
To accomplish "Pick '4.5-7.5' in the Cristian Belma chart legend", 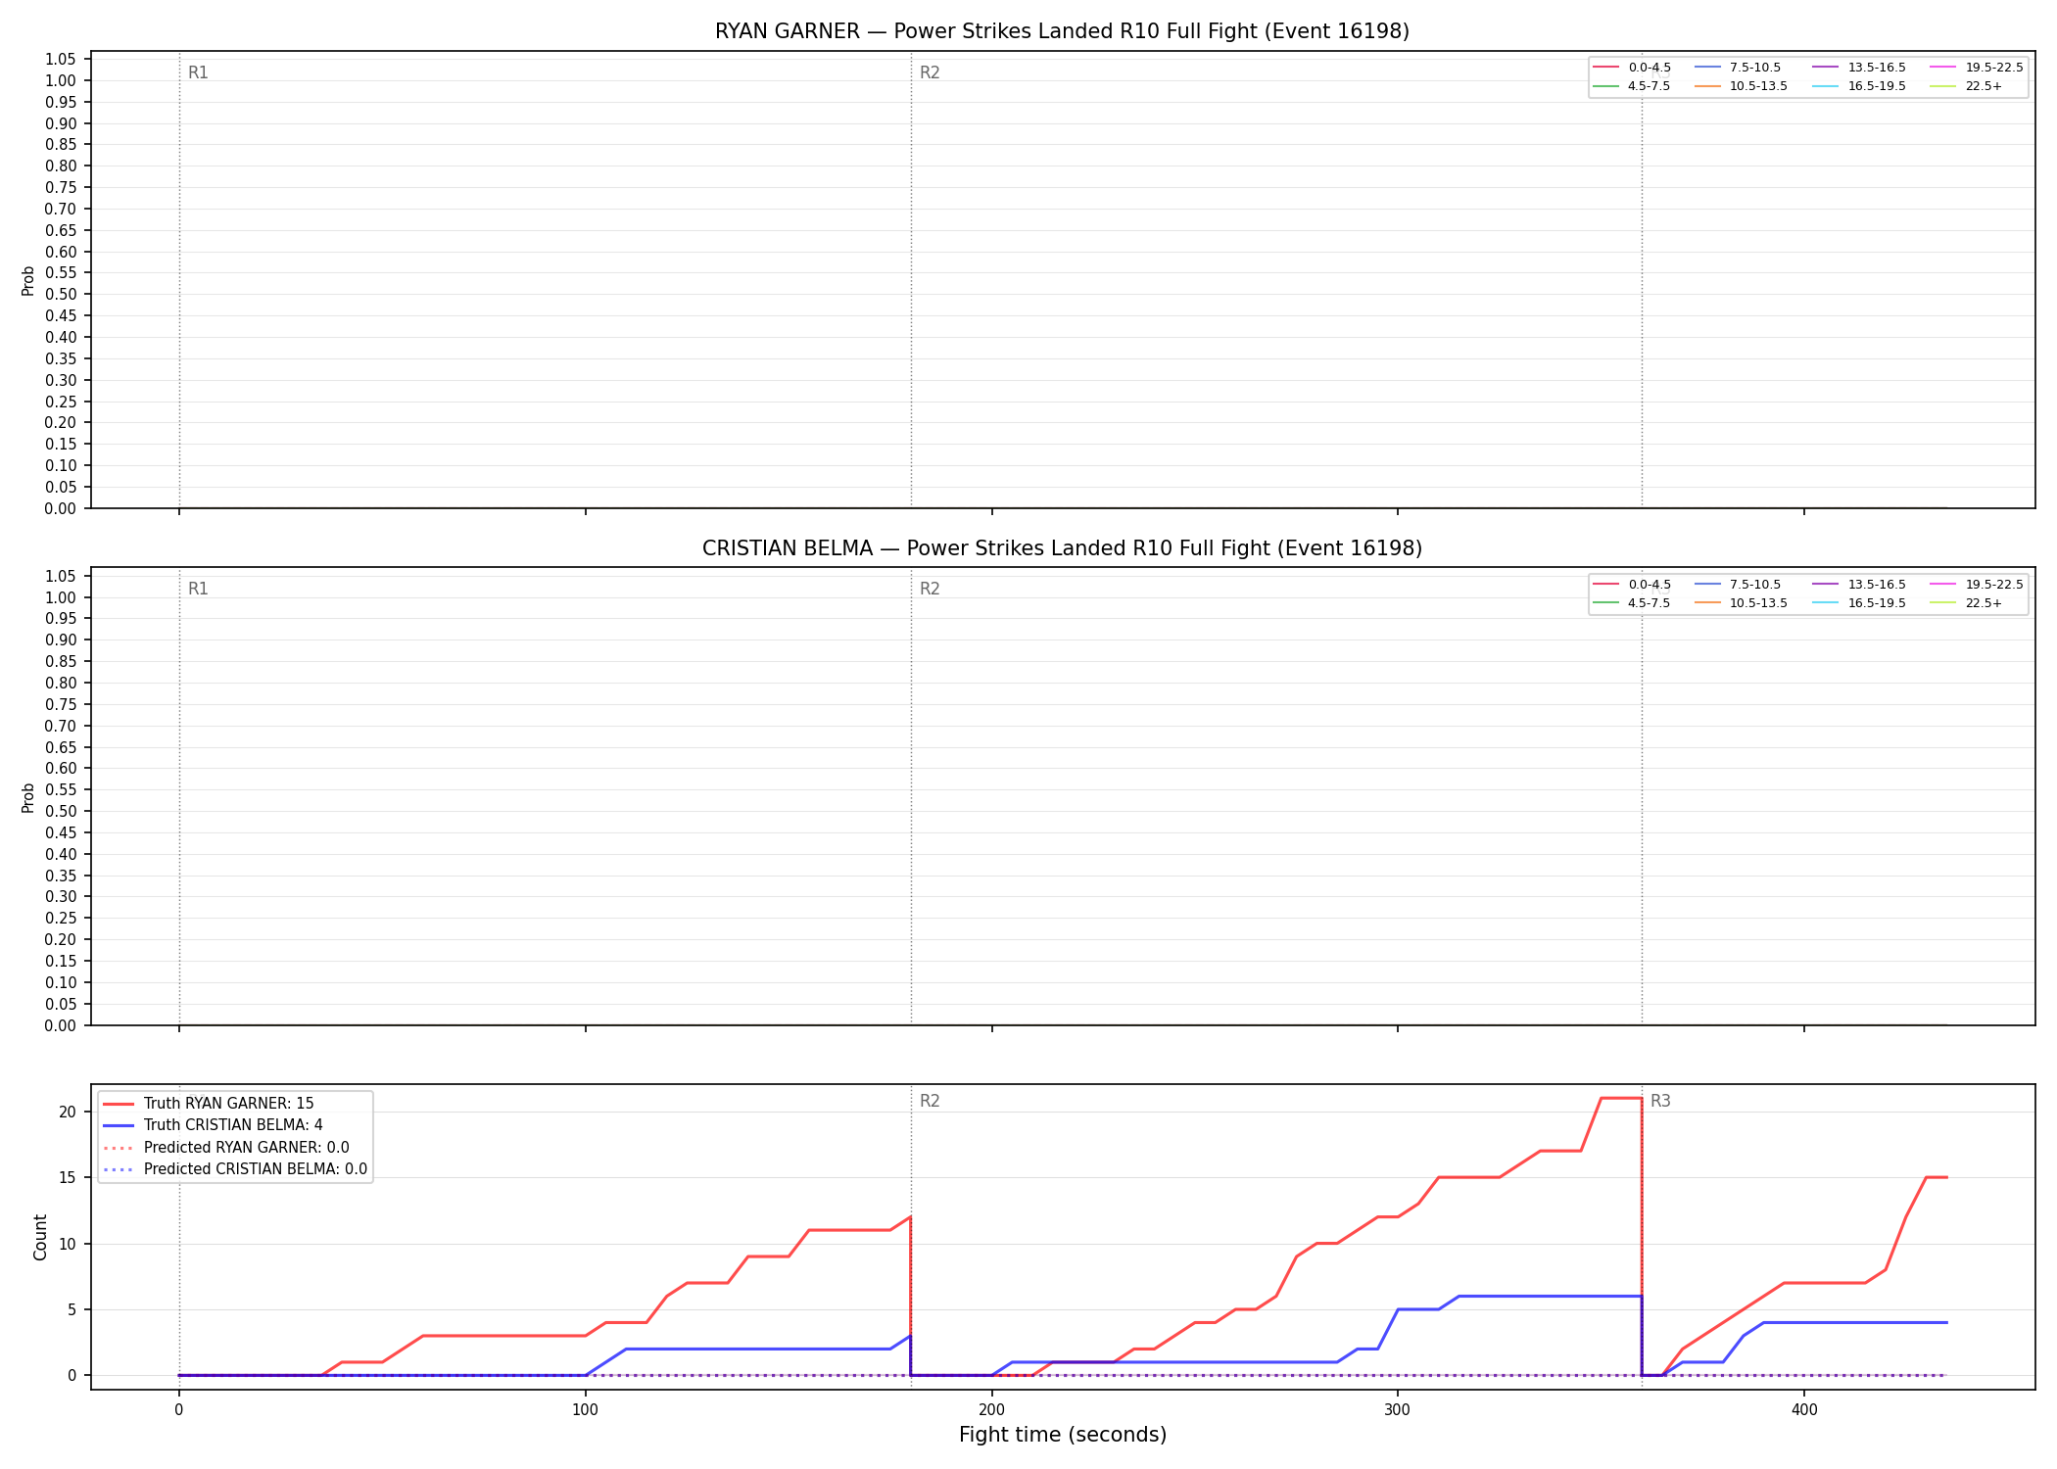I will [x=1650, y=603].
